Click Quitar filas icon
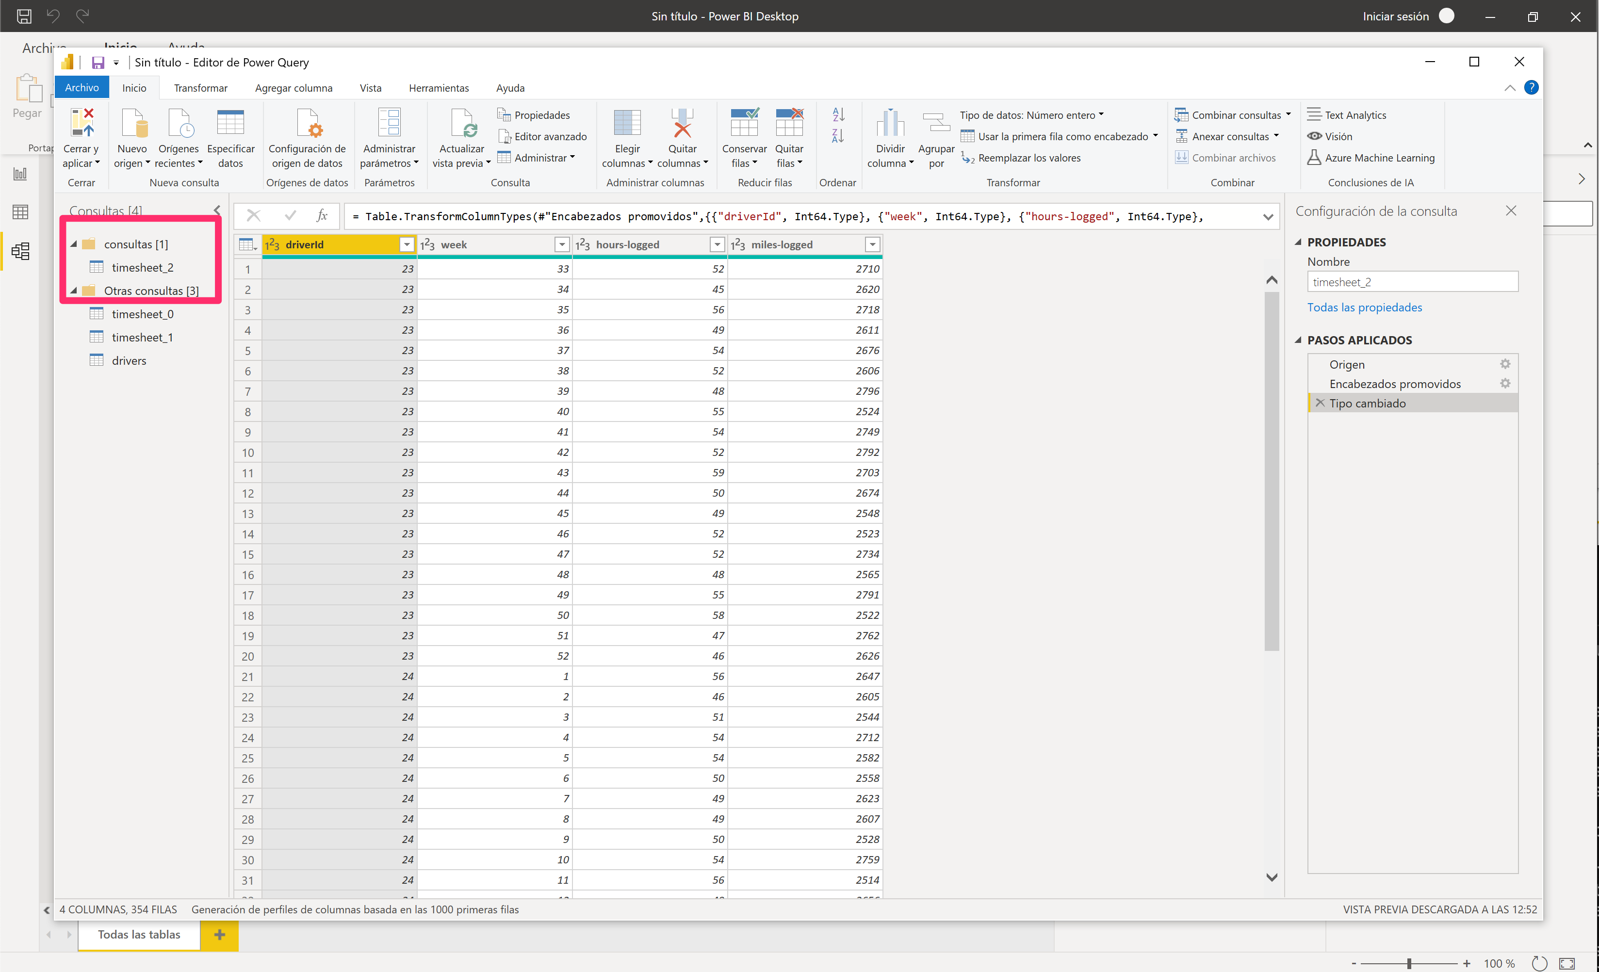Image resolution: width=1599 pixels, height=972 pixels. point(789,123)
